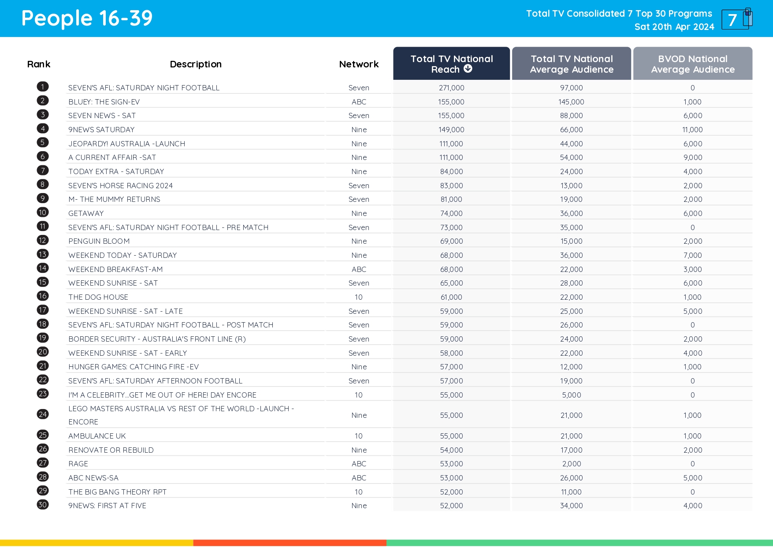Click the 97,000 average audience value
Image resolution: width=773 pixels, height=547 pixels.
pos(572,88)
